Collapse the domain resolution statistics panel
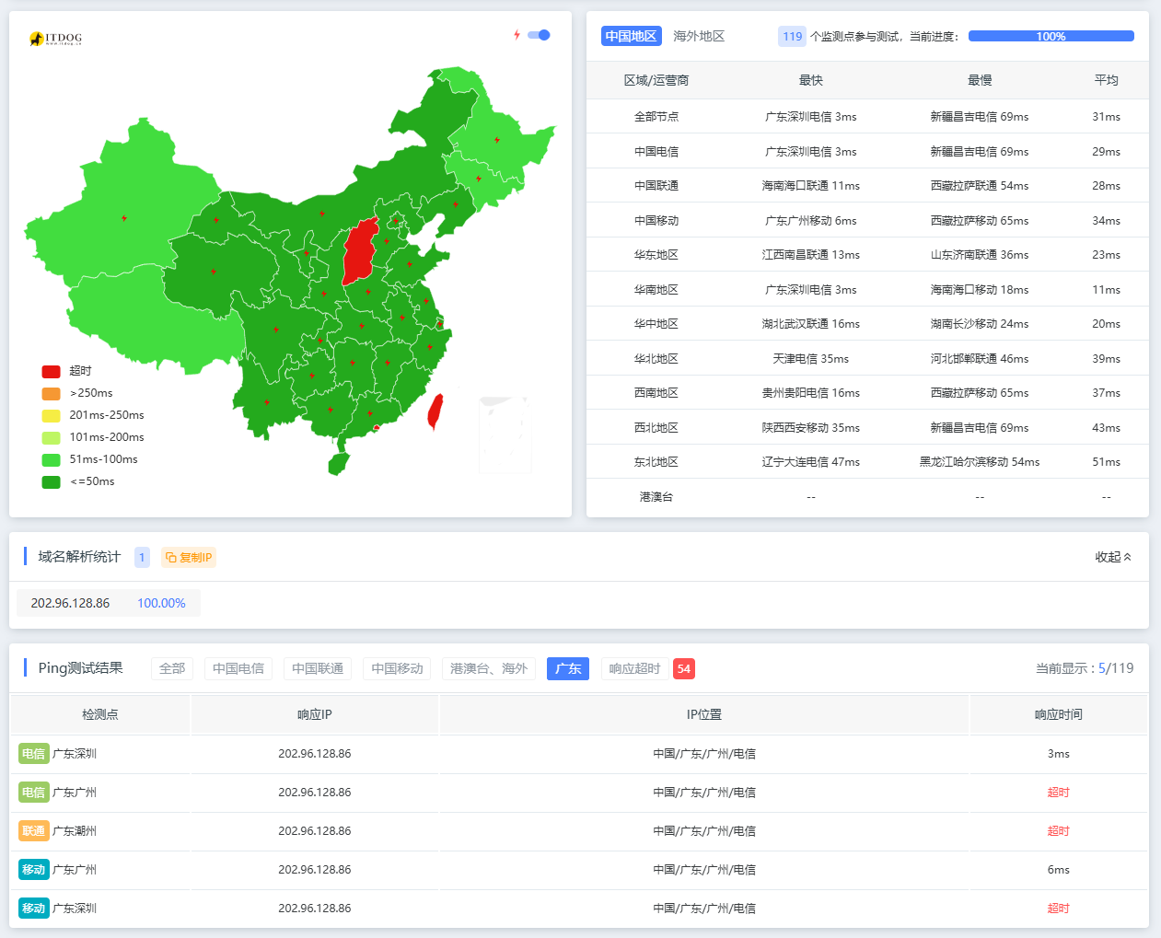Viewport: 1161px width, 938px height. click(x=1112, y=557)
